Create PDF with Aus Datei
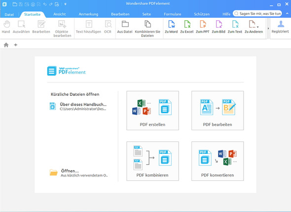The height and width of the screenshot is (212, 291). click(x=125, y=27)
